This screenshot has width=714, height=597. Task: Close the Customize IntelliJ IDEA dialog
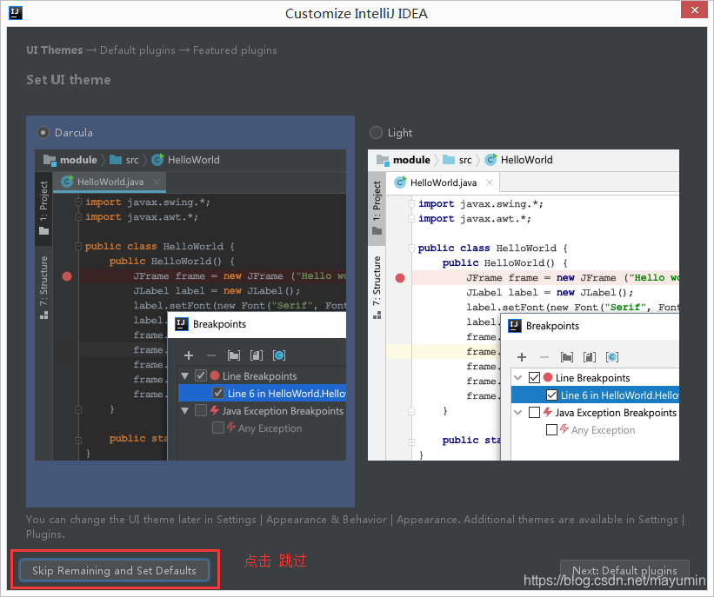[694, 10]
